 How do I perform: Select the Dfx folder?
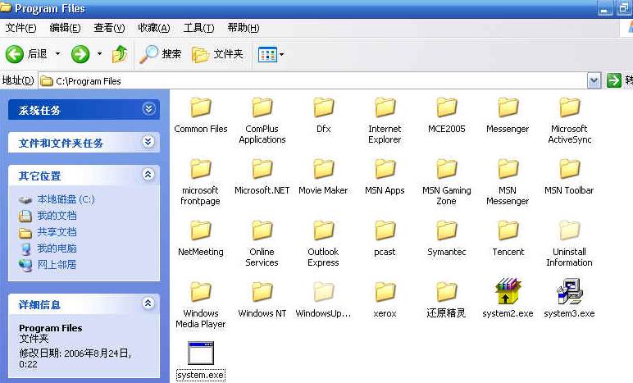(x=323, y=116)
